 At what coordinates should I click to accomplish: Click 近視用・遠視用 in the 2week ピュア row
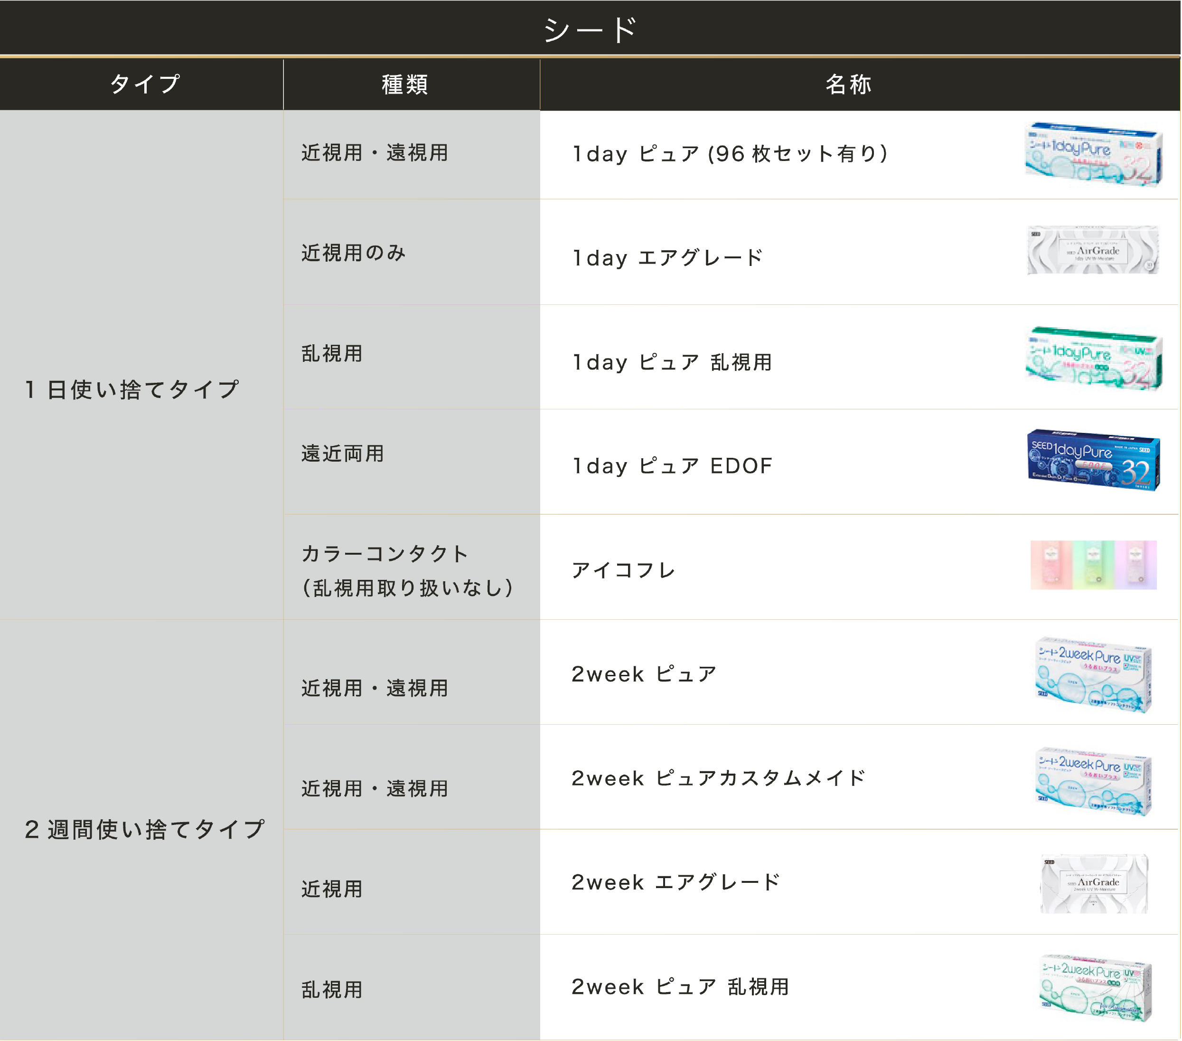(x=375, y=688)
